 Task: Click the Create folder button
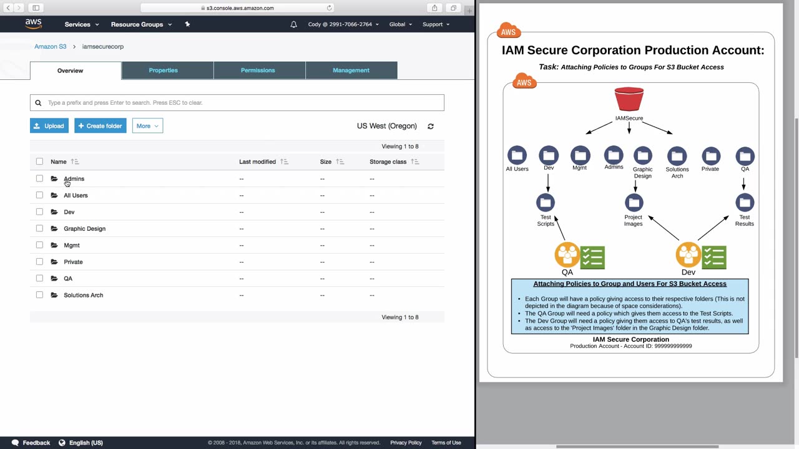(x=100, y=126)
